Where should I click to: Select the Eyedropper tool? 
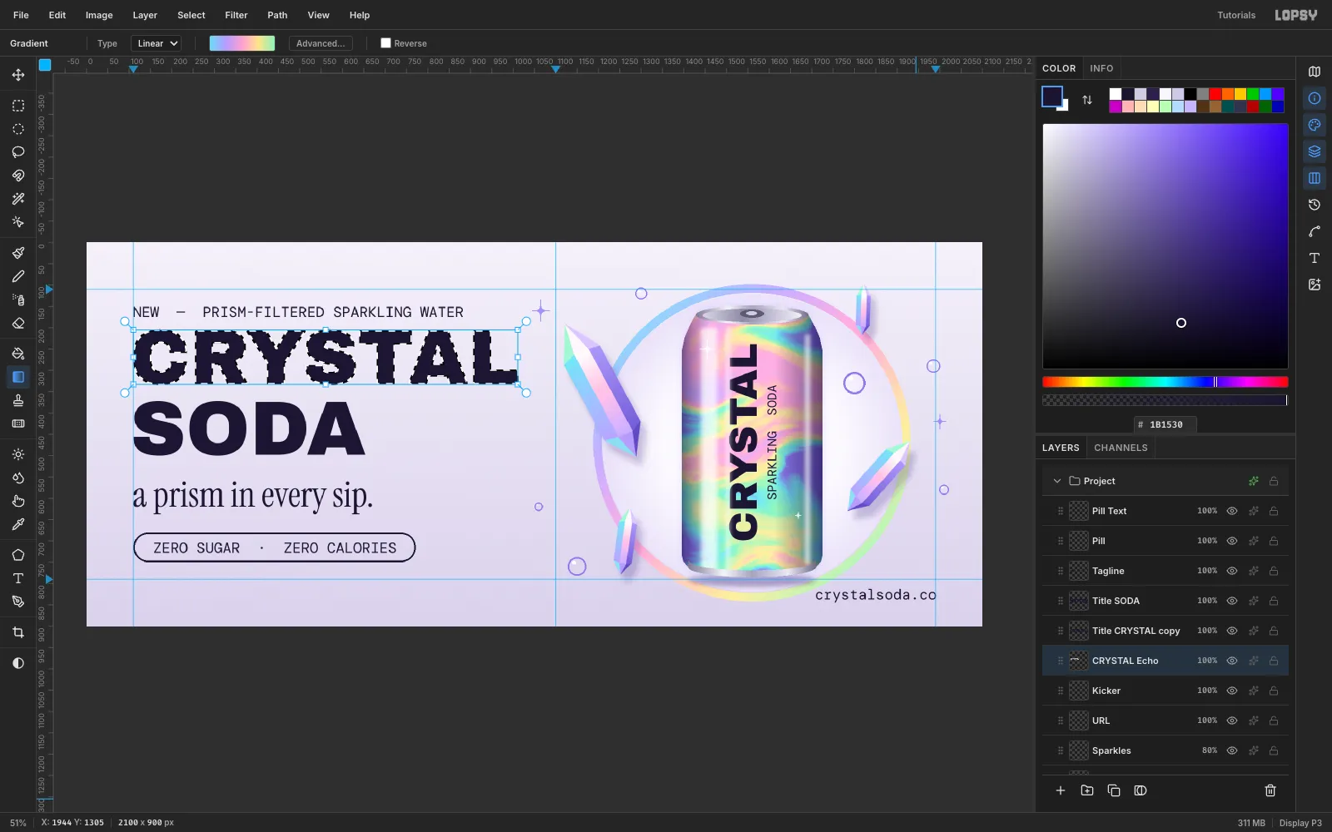tap(18, 524)
